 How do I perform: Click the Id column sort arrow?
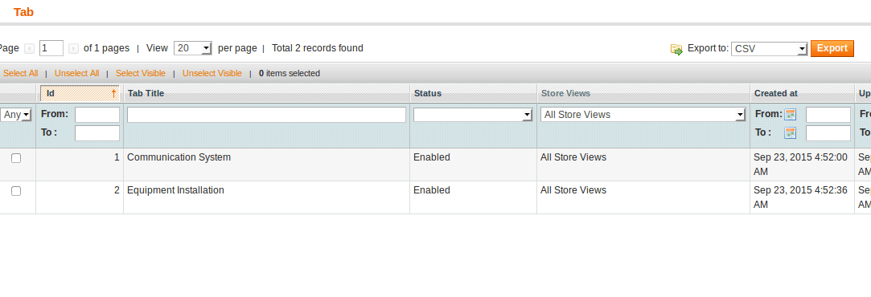(114, 94)
